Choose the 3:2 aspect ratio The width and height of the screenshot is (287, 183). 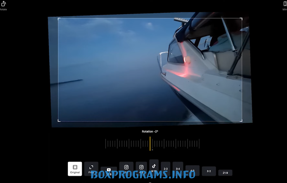[209, 171]
